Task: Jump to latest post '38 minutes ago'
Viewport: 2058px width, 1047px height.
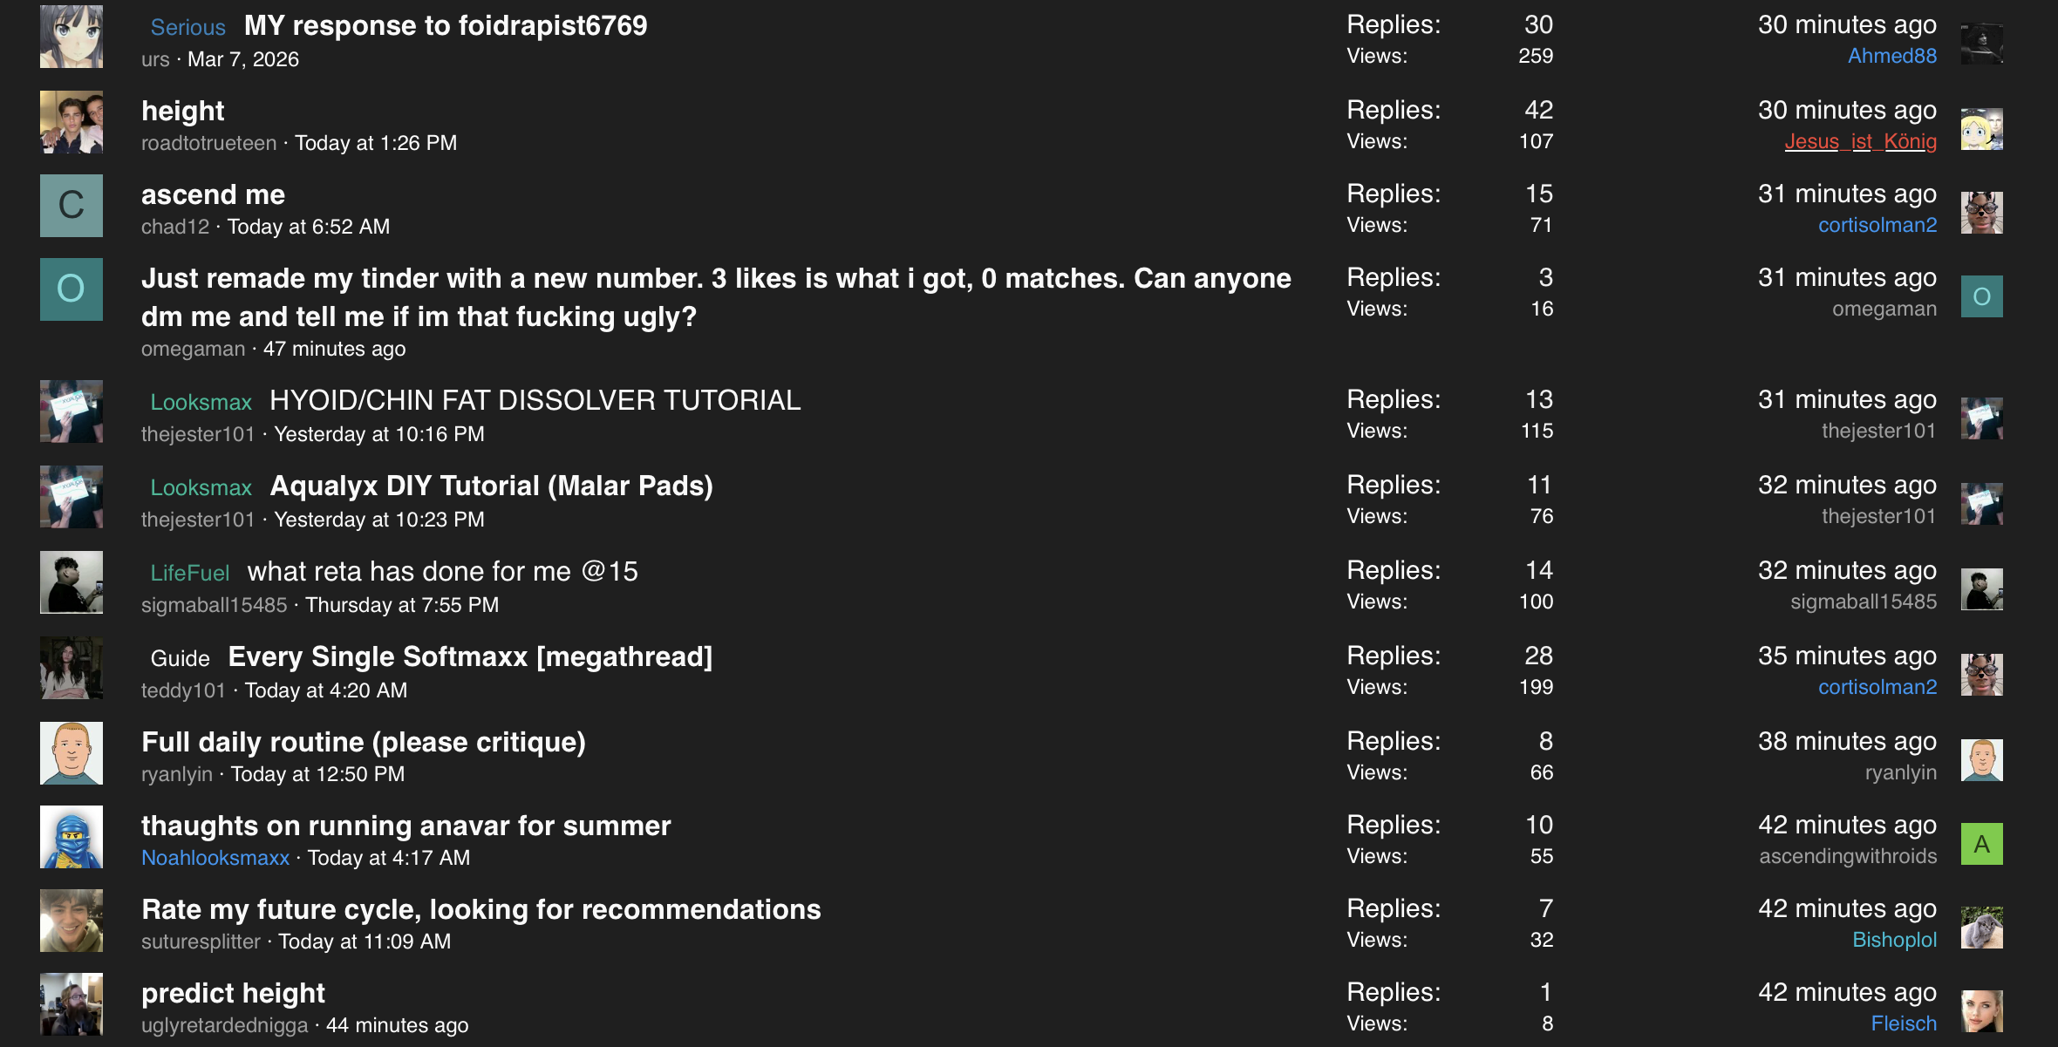Action: [1846, 741]
